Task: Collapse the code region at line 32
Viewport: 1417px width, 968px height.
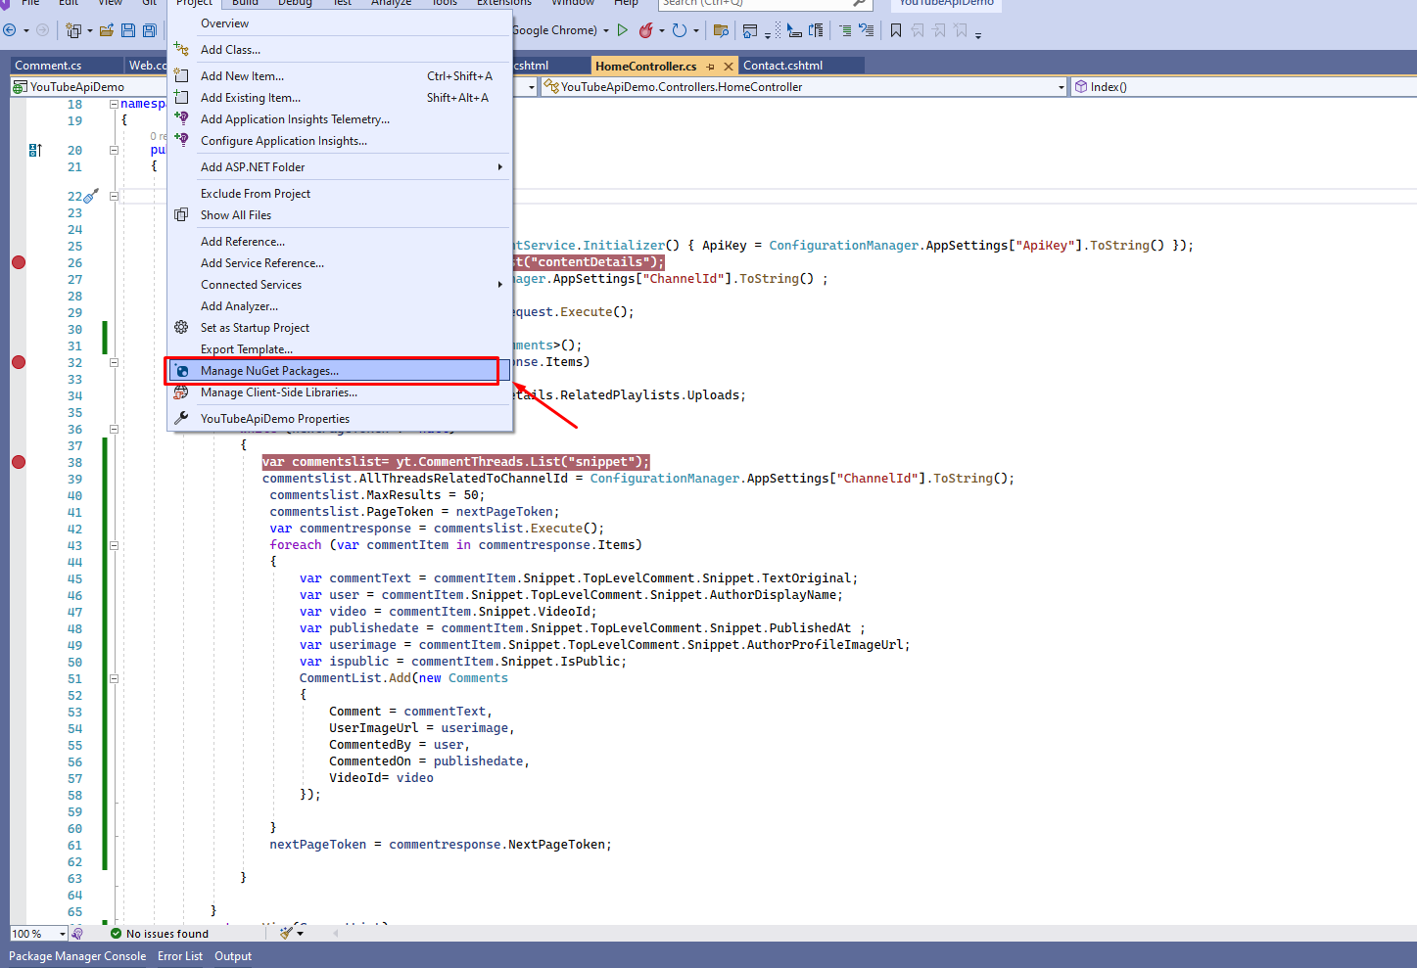Action: [x=114, y=362]
